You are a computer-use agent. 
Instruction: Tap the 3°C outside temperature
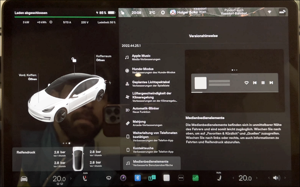point(152,13)
